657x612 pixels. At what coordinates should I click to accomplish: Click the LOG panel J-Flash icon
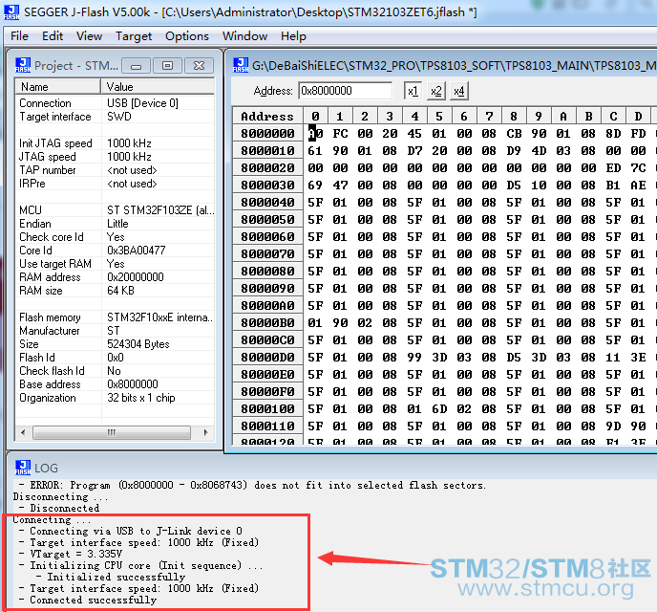point(23,468)
